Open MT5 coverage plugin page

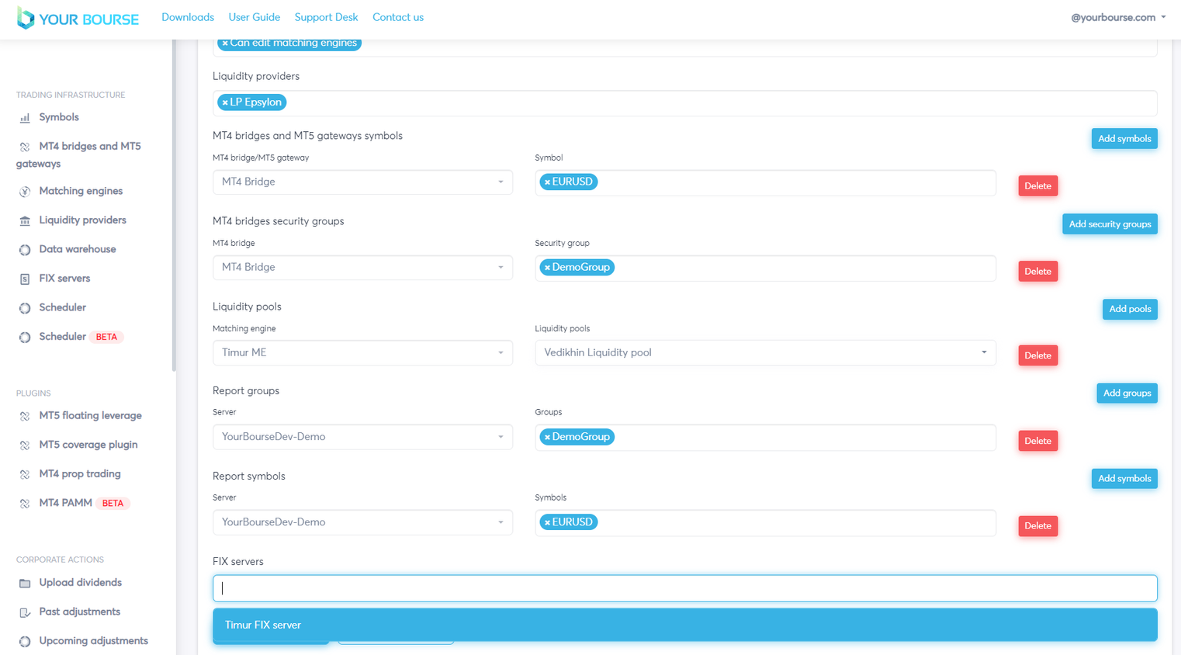pos(88,445)
